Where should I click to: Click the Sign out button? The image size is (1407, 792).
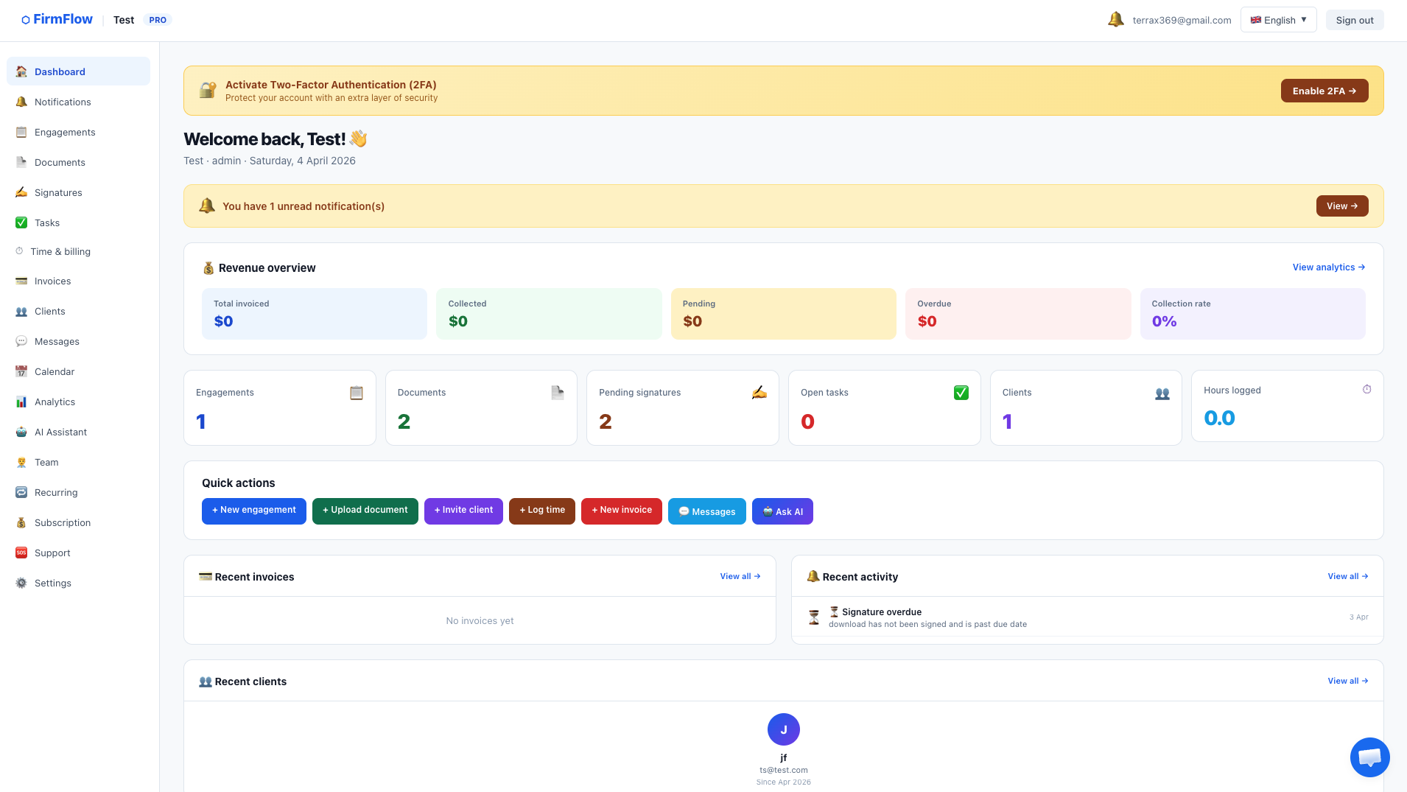(x=1354, y=20)
